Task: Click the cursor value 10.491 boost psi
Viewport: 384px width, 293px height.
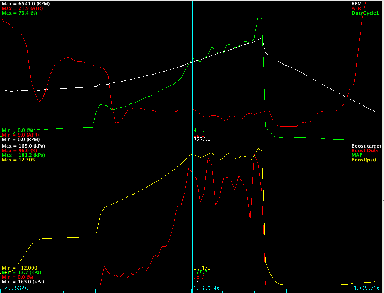Action: click(x=202, y=268)
